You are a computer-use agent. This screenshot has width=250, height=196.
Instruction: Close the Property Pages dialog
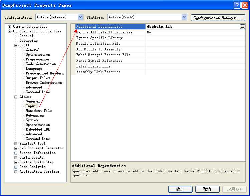[x=245, y=5]
